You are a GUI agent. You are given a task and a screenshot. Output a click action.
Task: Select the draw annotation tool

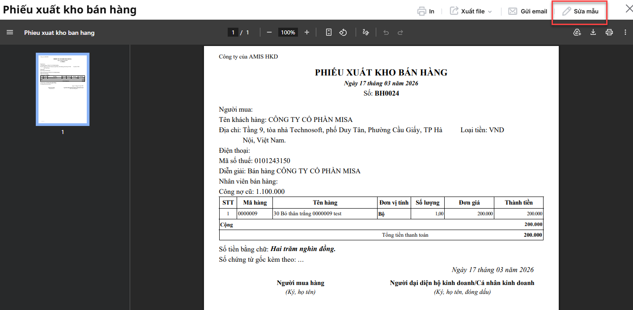[x=365, y=32]
